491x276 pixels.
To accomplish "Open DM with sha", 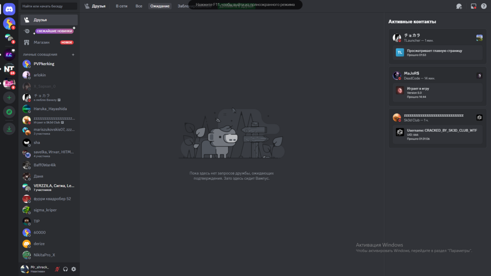I will [x=49, y=142].
